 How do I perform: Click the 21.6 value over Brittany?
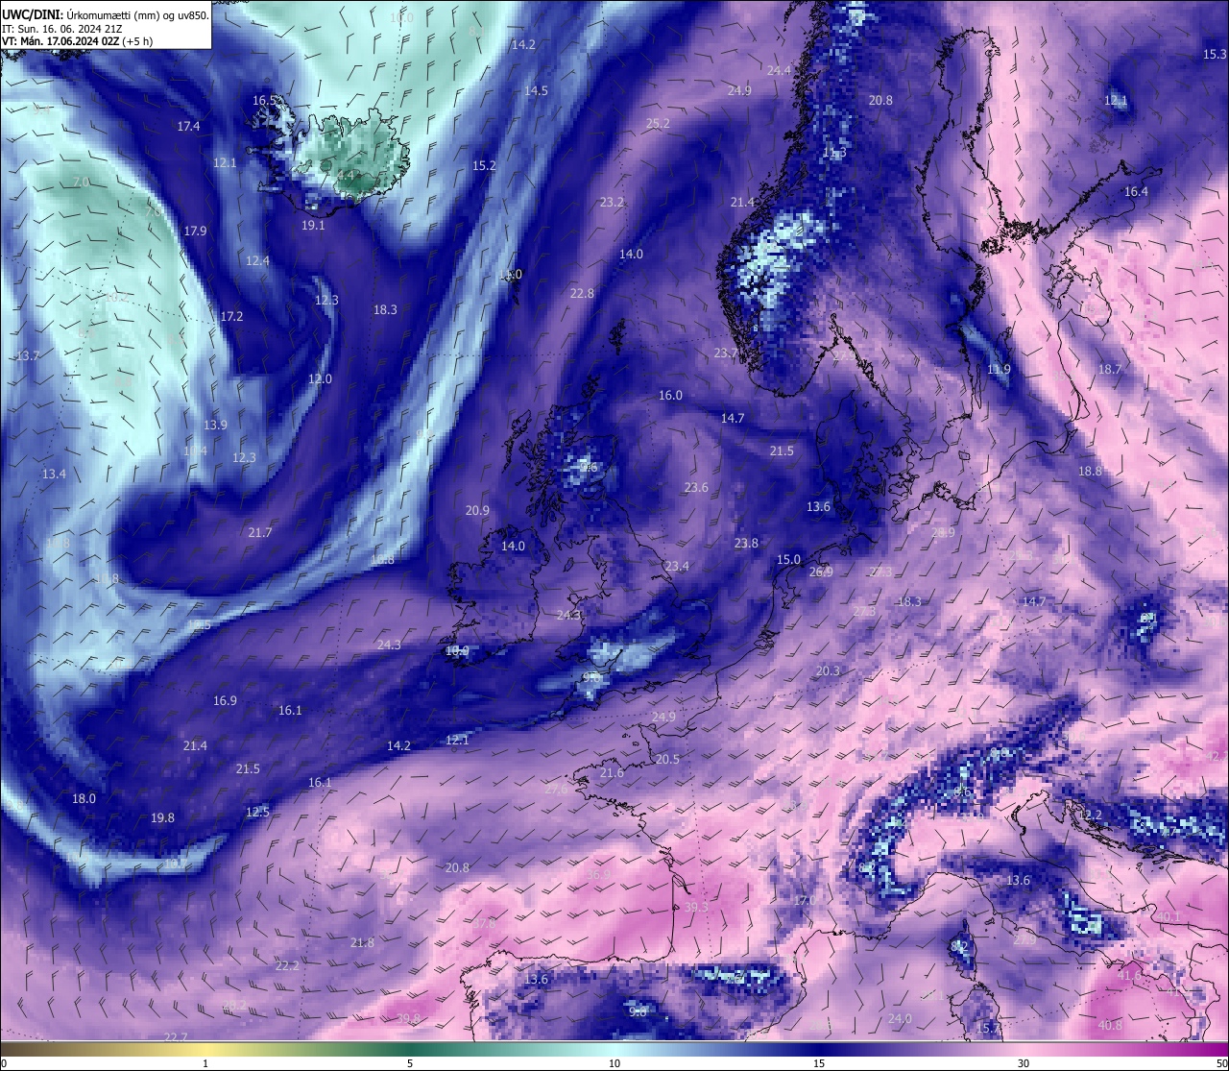[612, 772]
